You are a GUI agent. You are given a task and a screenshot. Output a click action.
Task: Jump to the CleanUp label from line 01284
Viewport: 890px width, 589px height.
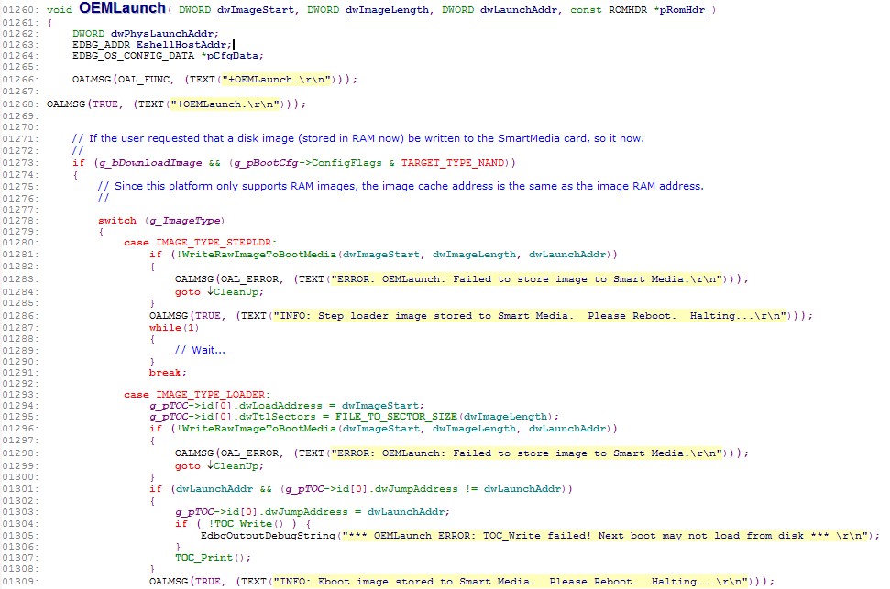tap(234, 291)
